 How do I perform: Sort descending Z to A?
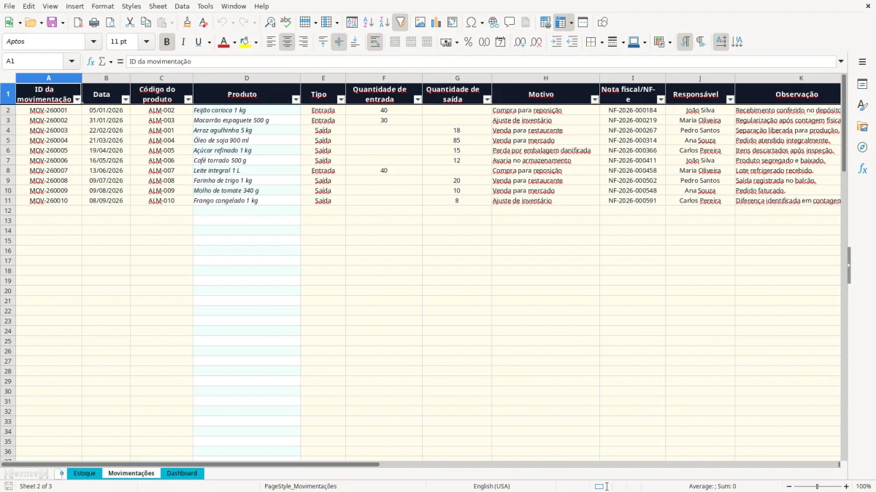tap(384, 23)
